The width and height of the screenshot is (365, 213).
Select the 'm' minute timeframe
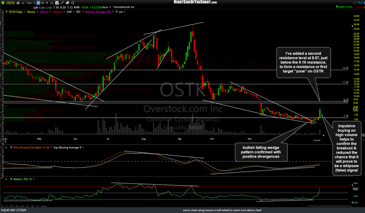[23, 3]
